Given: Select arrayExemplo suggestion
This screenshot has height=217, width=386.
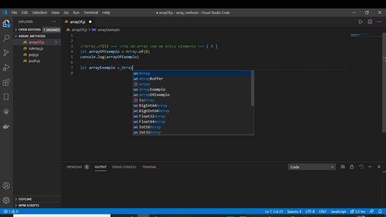Looking at the screenshot, I should (192, 90).
